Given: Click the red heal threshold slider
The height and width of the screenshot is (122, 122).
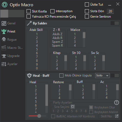Looking at the screenshot, I should [x=37, y=116].
